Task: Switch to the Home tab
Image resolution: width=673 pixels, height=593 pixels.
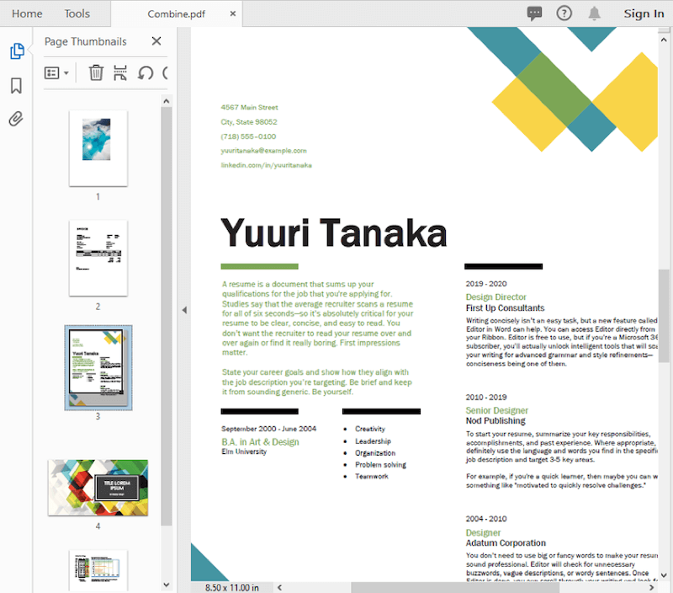Action: 26,13
